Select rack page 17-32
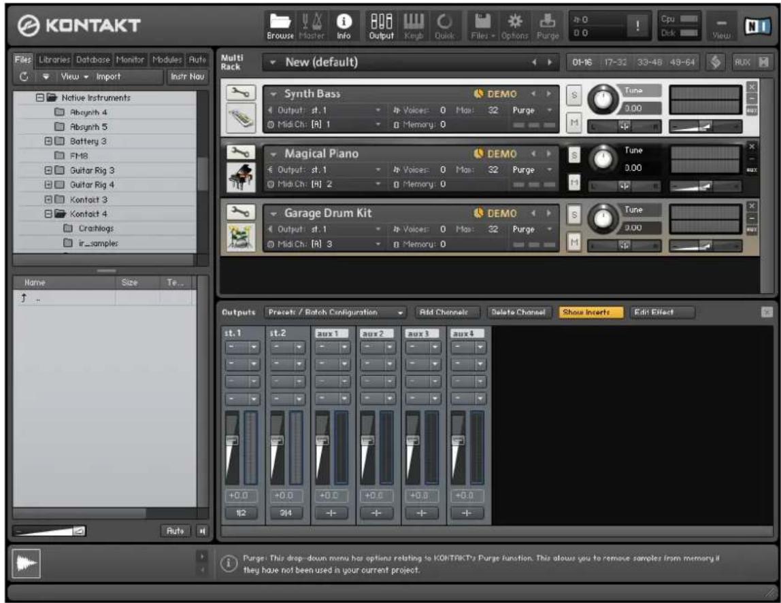Viewport: 781px width, 603px height. coord(616,62)
